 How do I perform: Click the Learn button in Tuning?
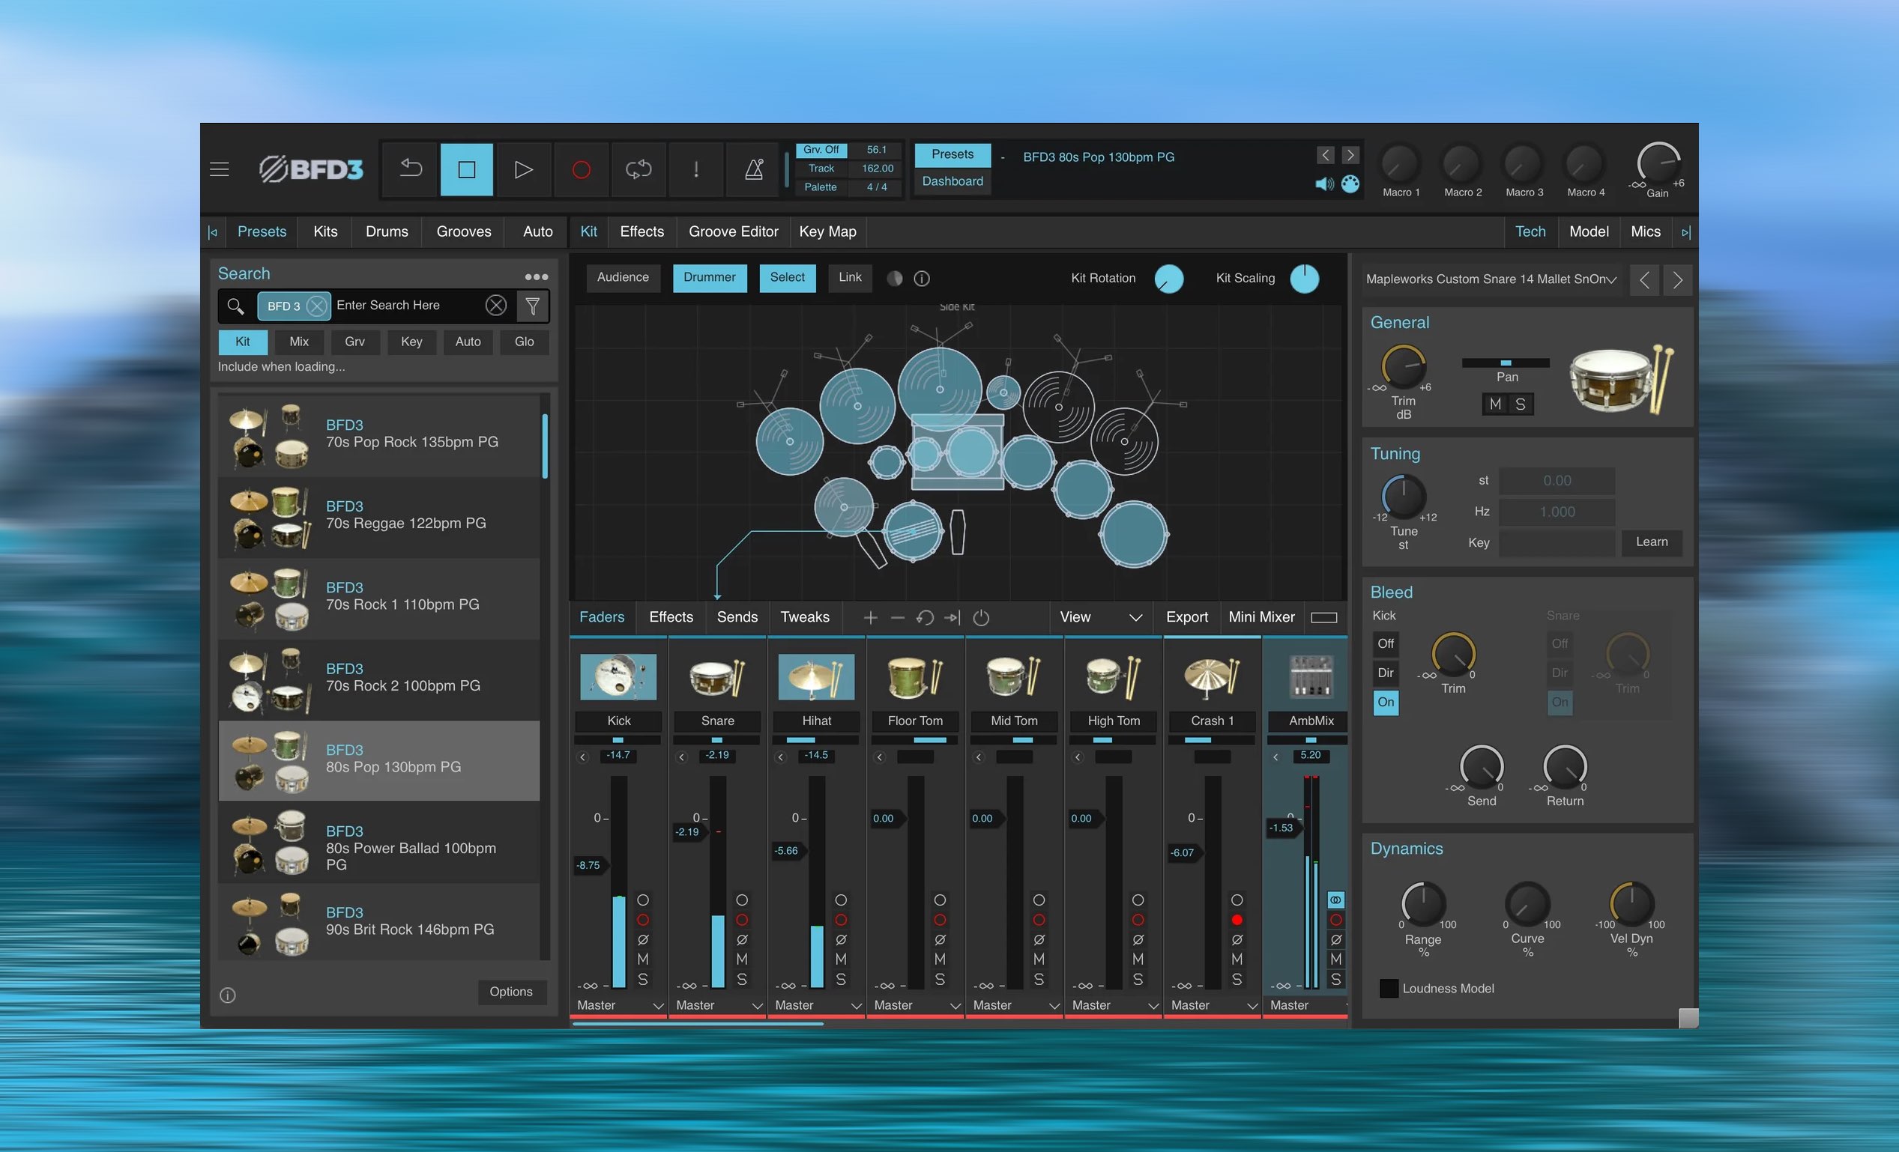tap(1651, 542)
